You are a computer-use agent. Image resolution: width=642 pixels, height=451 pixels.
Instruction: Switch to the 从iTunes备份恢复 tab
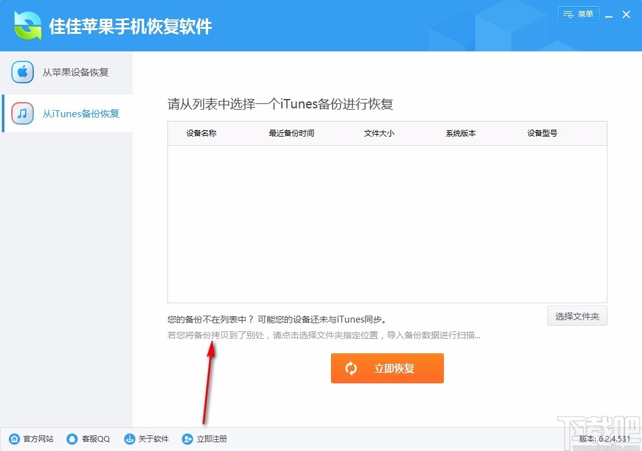(x=65, y=113)
